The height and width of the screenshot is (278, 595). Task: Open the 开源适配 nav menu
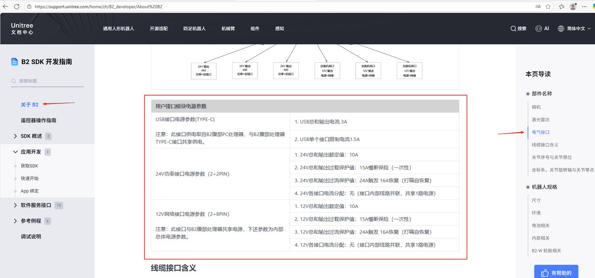click(x=159, y=29)
